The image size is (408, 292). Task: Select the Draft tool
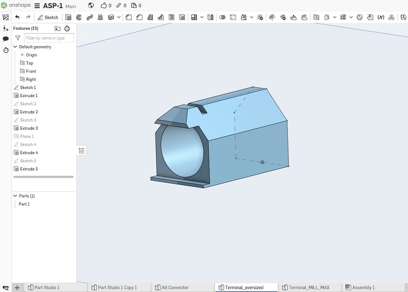point(150,17)
